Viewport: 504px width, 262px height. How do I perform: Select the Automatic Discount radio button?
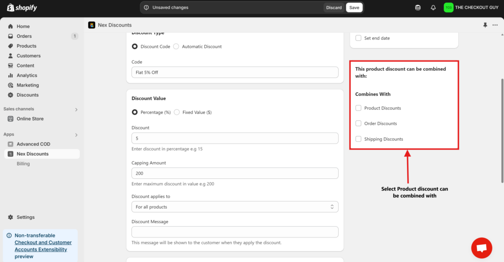click(176, 47)
